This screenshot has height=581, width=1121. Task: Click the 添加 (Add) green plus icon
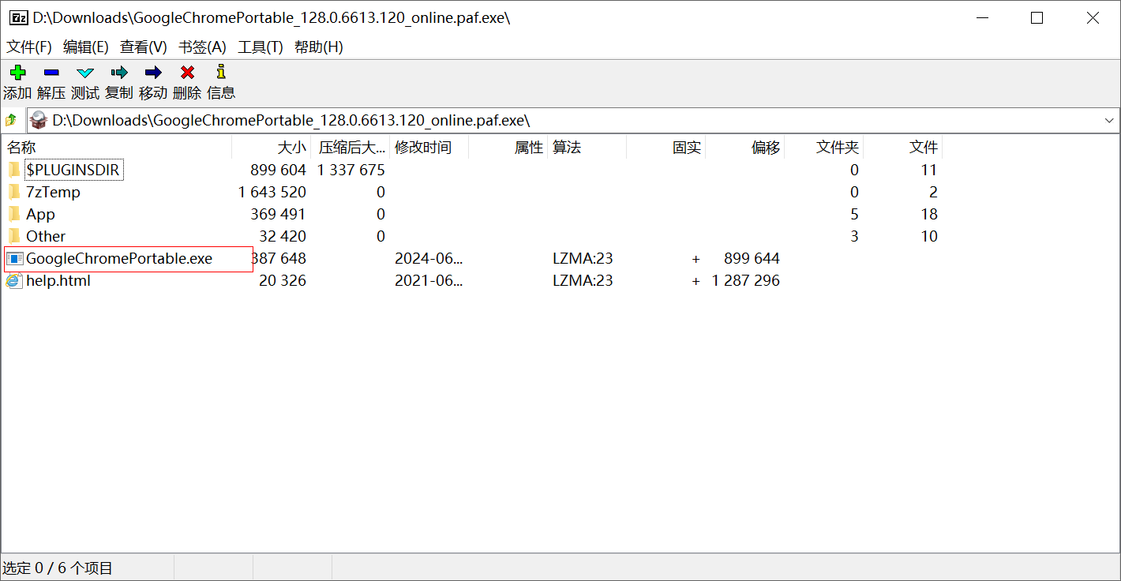(17, 72)
